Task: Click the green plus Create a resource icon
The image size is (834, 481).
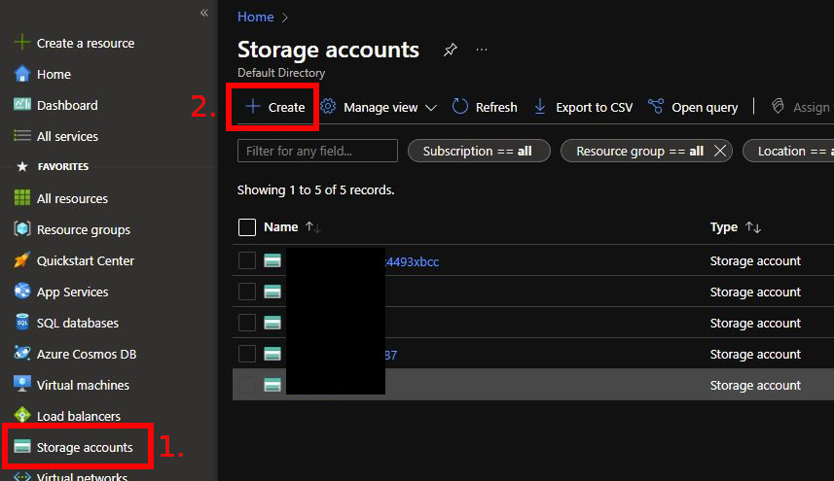Action: [x=21, y=42]
